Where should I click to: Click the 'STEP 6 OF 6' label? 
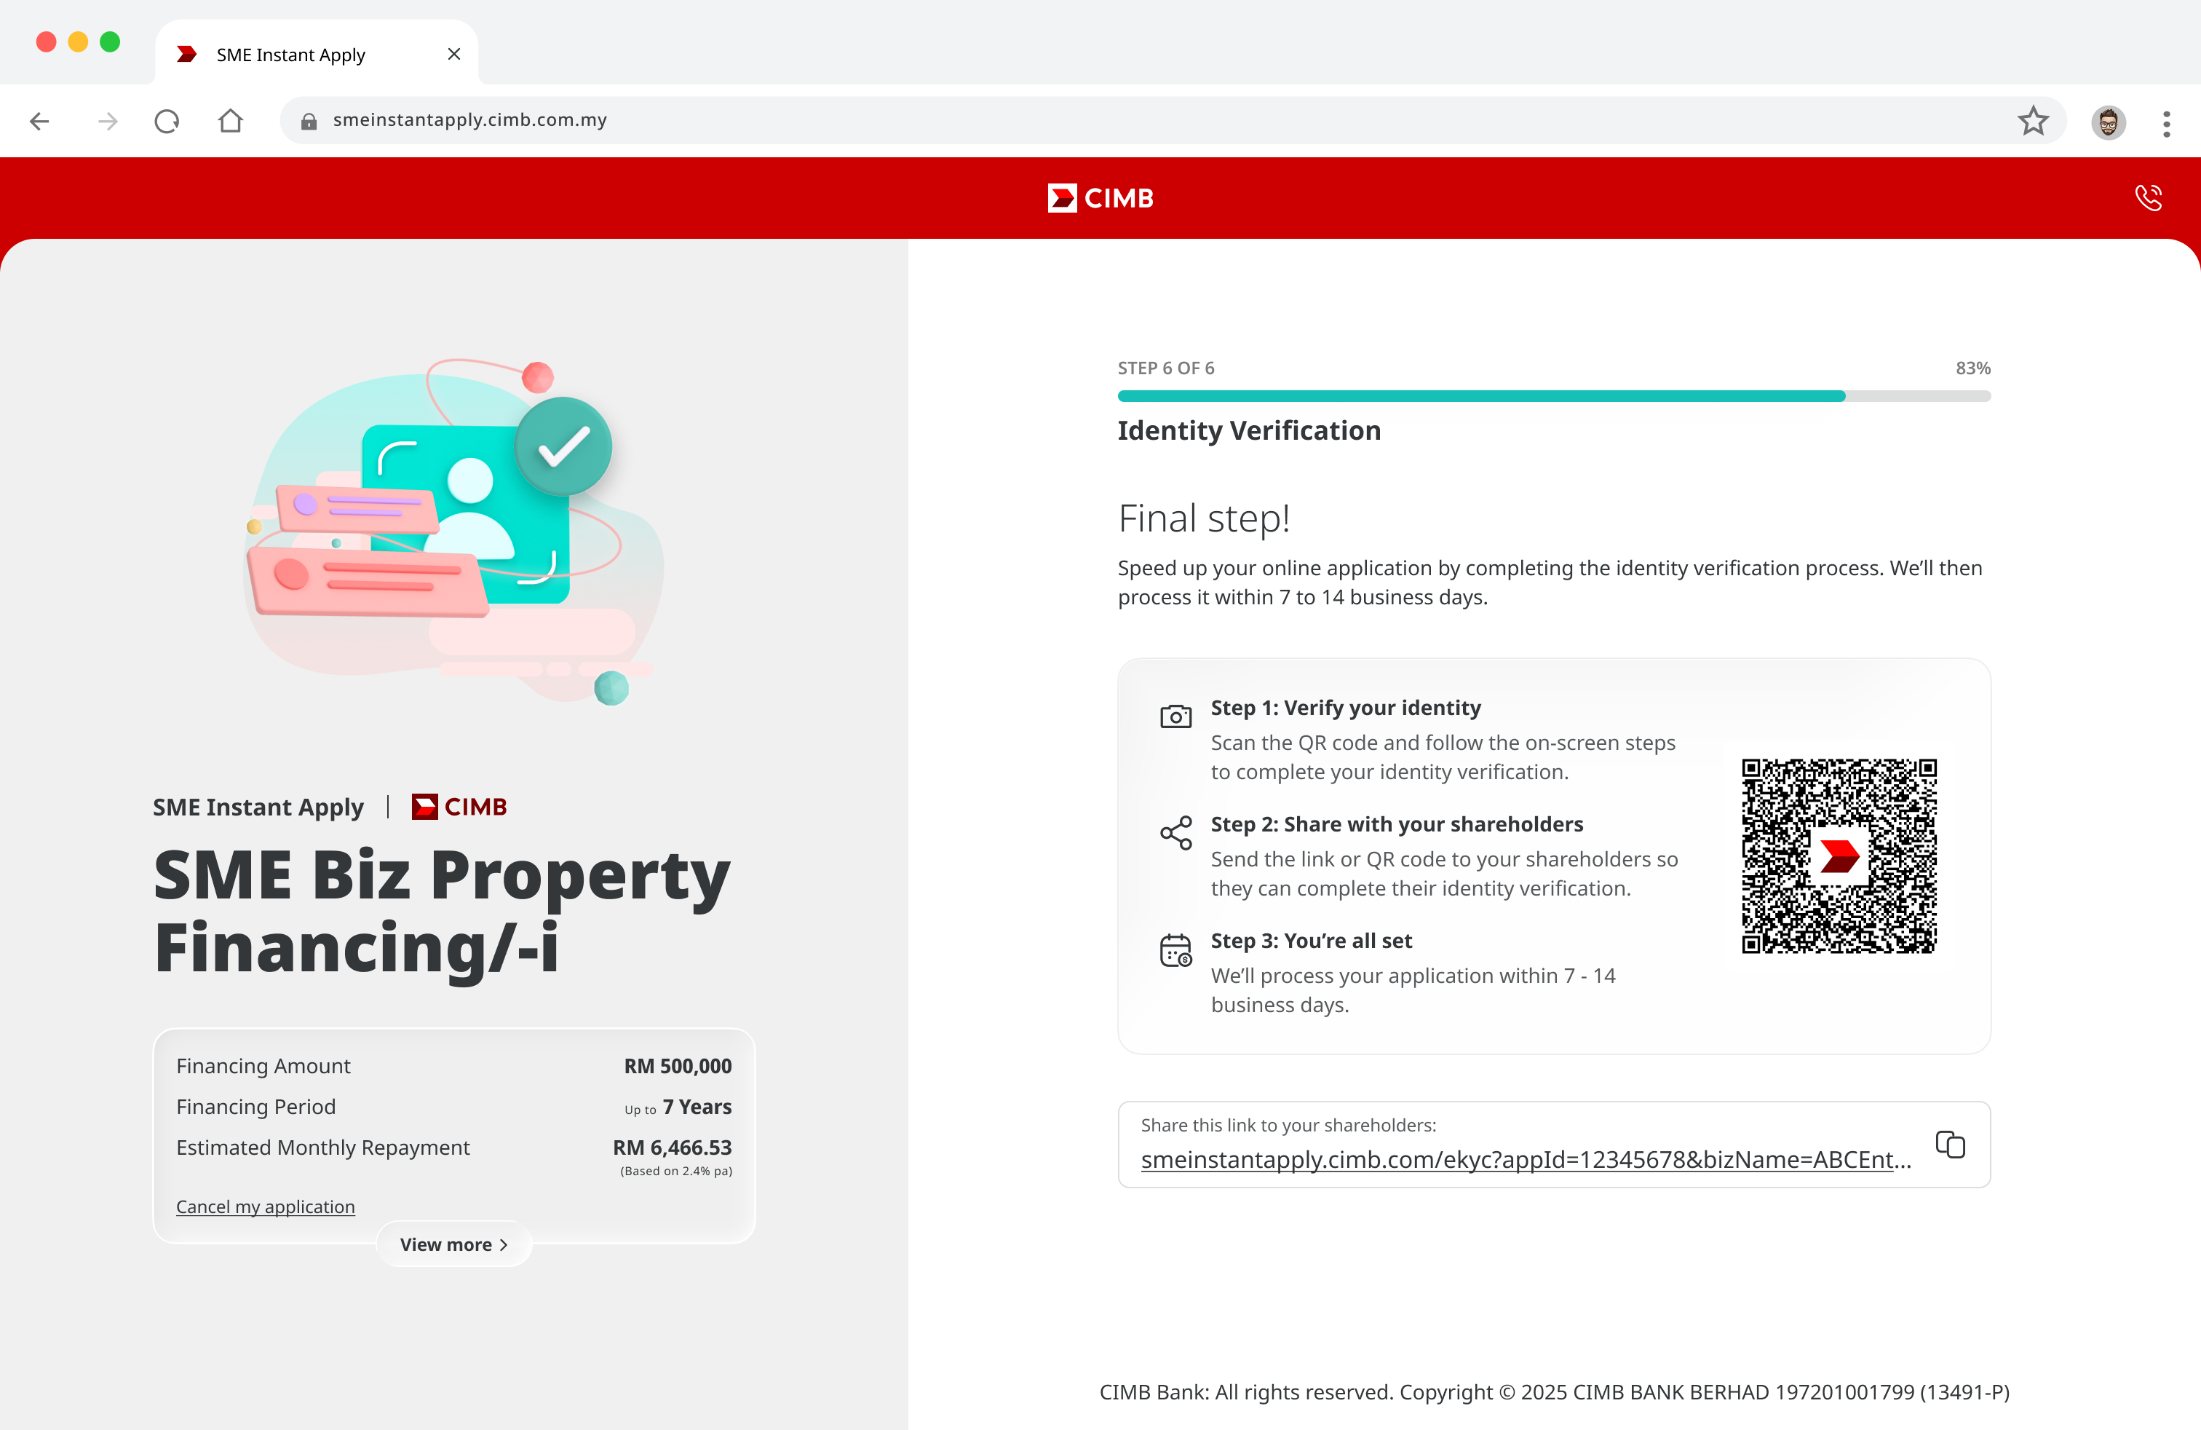(x=1165, y=368)
